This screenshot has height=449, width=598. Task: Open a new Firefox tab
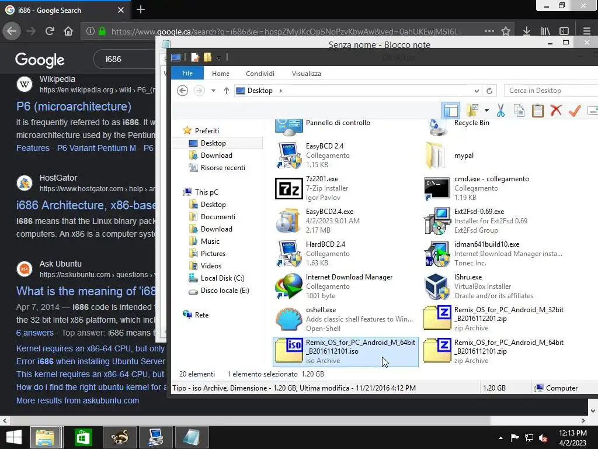tap(141, 9)
